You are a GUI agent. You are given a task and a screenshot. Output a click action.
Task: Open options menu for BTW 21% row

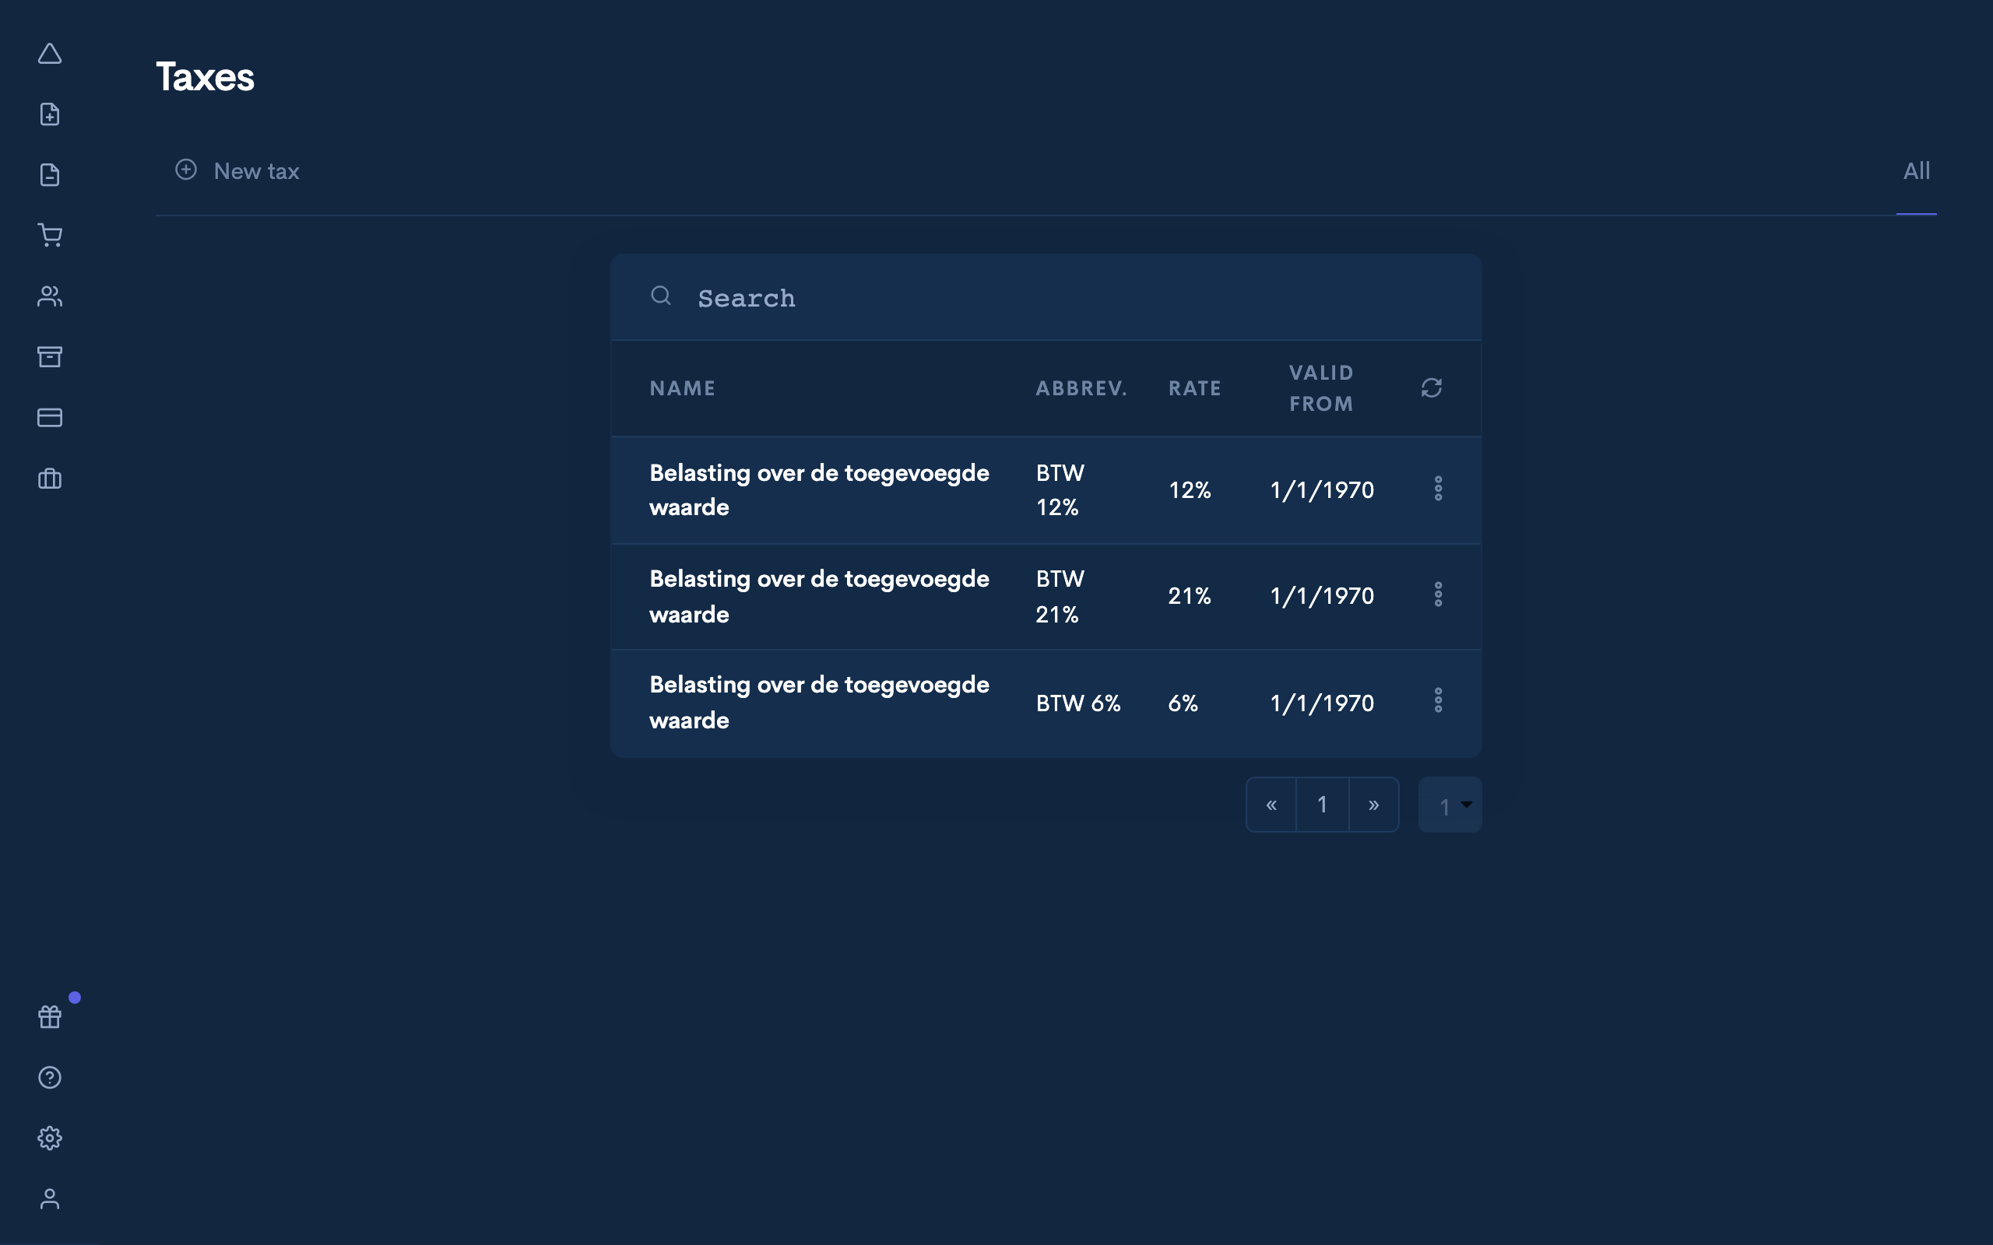point(1438,594)
